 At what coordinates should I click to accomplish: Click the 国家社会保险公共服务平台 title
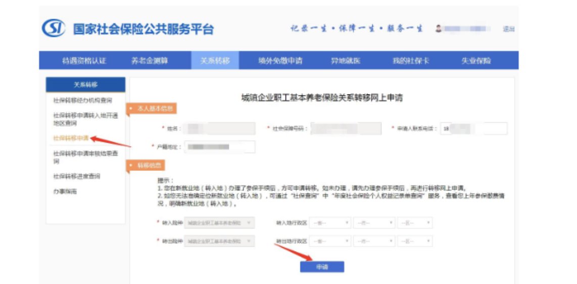point(143,29)
